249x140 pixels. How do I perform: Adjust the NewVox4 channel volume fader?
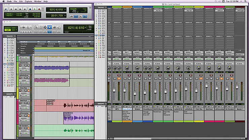pos(207,85)
